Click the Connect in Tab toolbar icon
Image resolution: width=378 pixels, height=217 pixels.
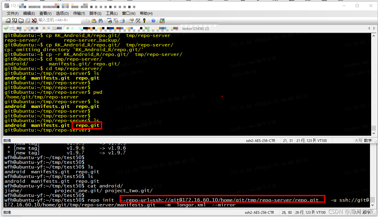point(21,20)
